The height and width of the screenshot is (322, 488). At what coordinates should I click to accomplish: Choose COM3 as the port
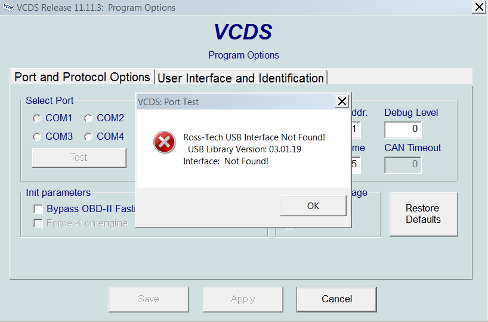coord(37,137)
